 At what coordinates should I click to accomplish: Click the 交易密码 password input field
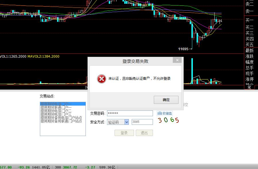(130, 113)
